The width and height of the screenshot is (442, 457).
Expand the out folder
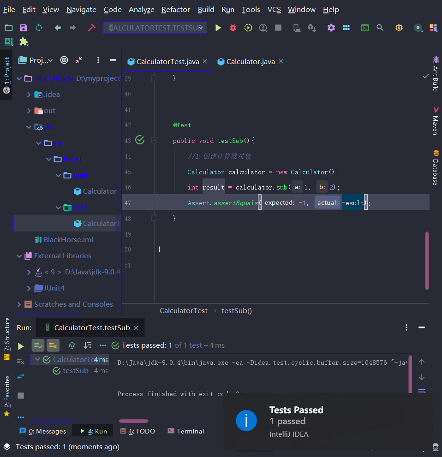29,111
